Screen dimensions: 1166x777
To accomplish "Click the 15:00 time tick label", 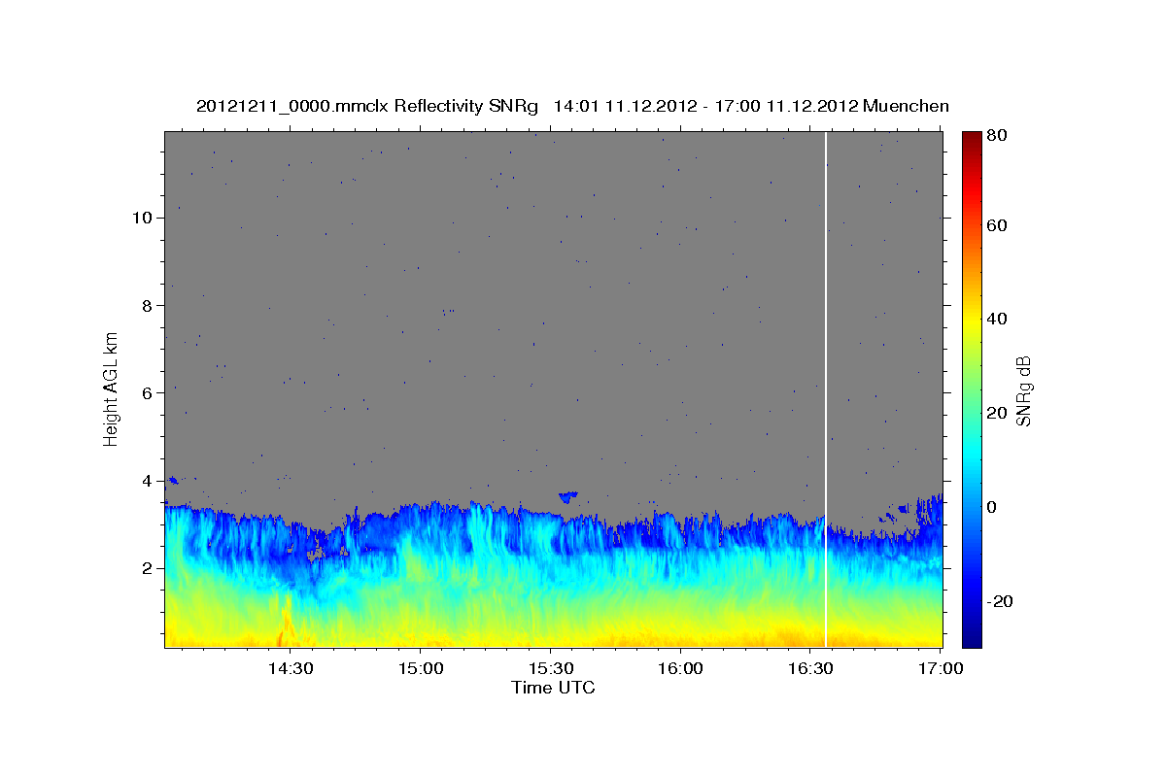I will (420, 668).
